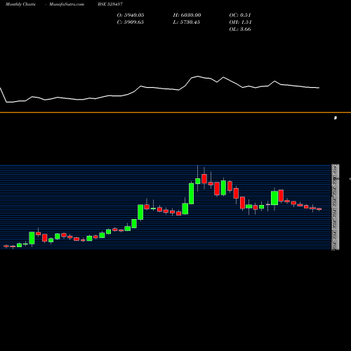Click the "Monthly Charts" title text
The image size is (351, 351).
20,4
